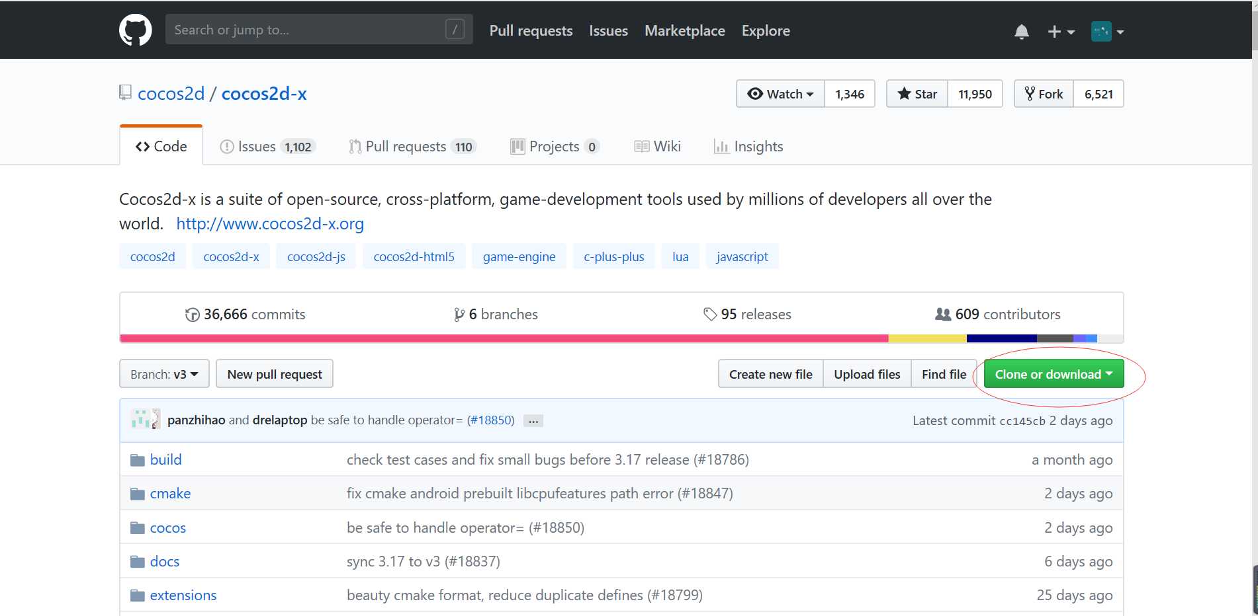Image resolution: width=1258 pixels, height=616 pixels.
Task: Open commit message 'sync 3.17 to v3'
Action: (x=424, y=561)
